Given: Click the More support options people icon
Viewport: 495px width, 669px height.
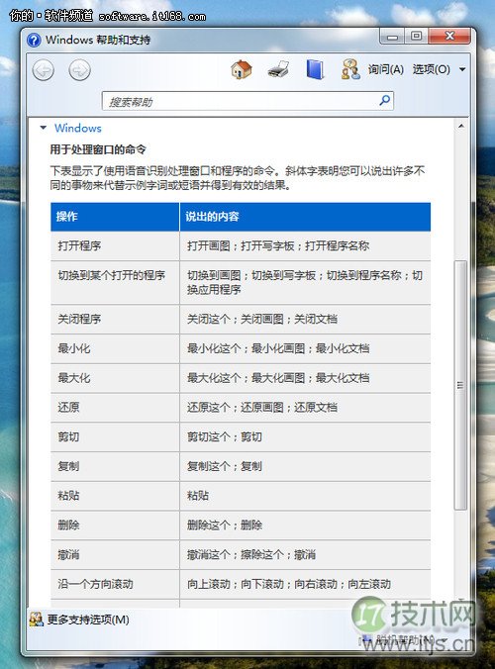Looking at the screenshot, I should (37, 620).
